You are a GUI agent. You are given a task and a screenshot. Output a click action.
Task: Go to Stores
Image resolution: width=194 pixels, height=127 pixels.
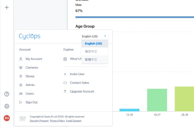(30, 76)
